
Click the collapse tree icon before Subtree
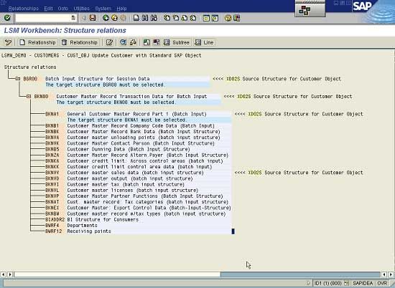[x=157, y=42]
